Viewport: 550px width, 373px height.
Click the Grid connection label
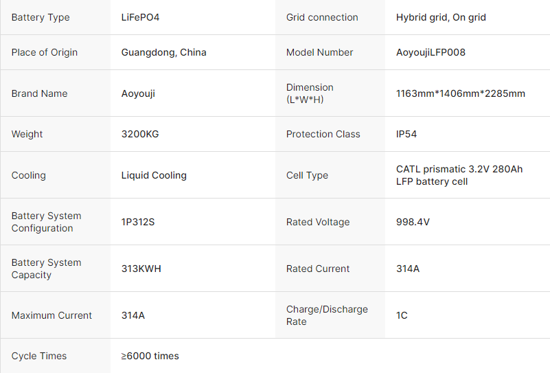click(x=322, y=17)
